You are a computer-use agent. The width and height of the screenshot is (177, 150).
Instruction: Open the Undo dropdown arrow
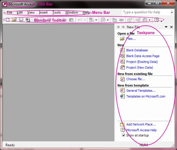pyautogui.click(x=84, y=20)
